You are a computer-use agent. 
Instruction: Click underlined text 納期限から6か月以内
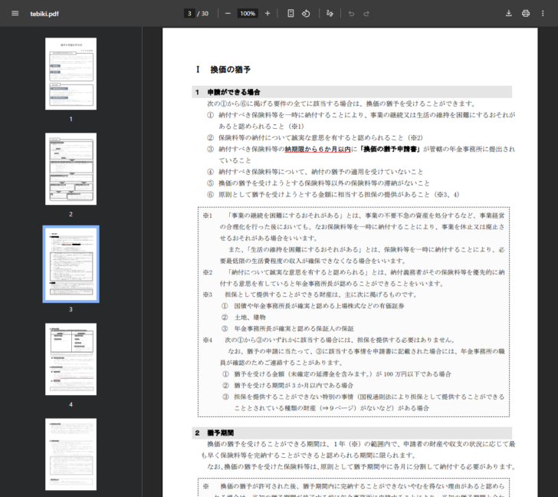318,149
